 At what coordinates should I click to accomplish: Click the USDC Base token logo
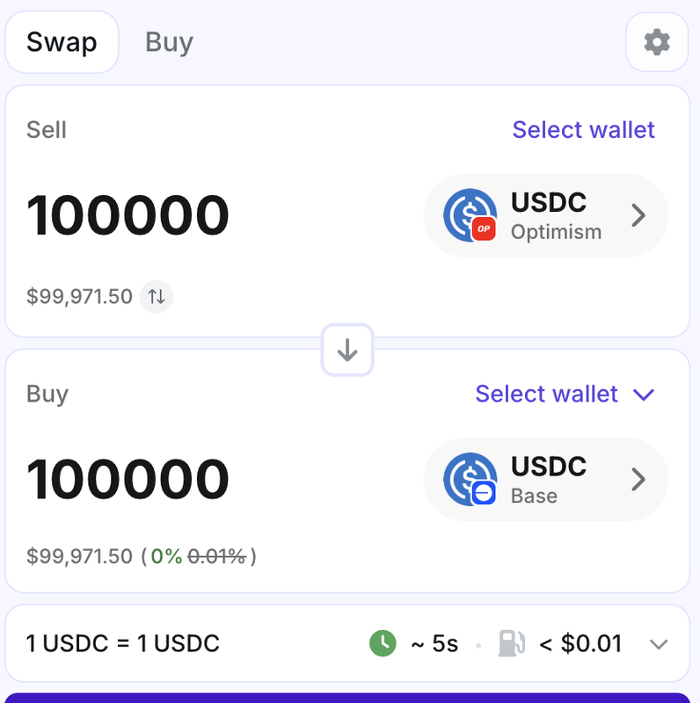pyautogui.click(x=470, y=479)
